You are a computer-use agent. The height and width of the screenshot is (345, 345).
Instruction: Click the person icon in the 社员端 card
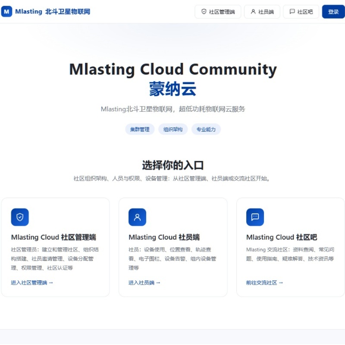137,217
